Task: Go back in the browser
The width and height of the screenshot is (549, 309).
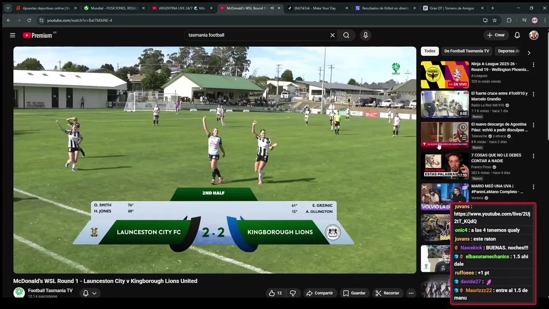Action: click(x=9, y=20)
